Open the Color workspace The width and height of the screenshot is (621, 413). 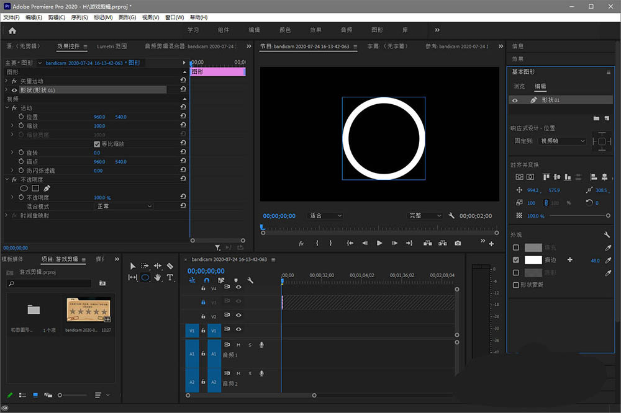285,30
